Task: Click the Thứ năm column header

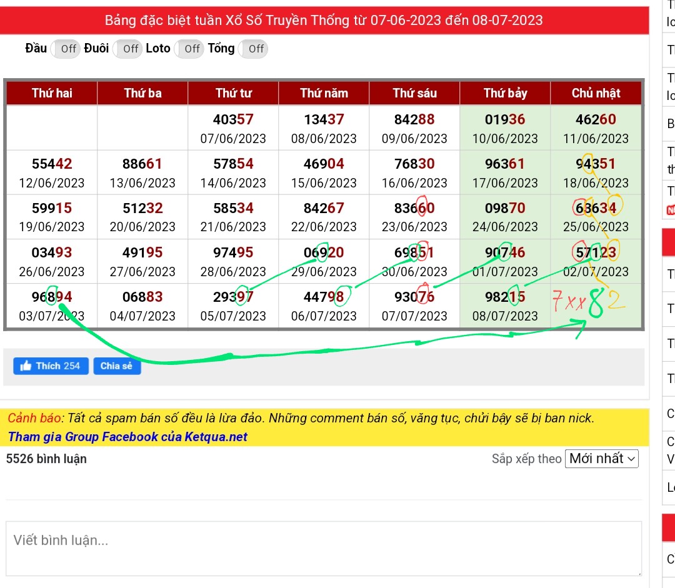Action: (324, 93)
